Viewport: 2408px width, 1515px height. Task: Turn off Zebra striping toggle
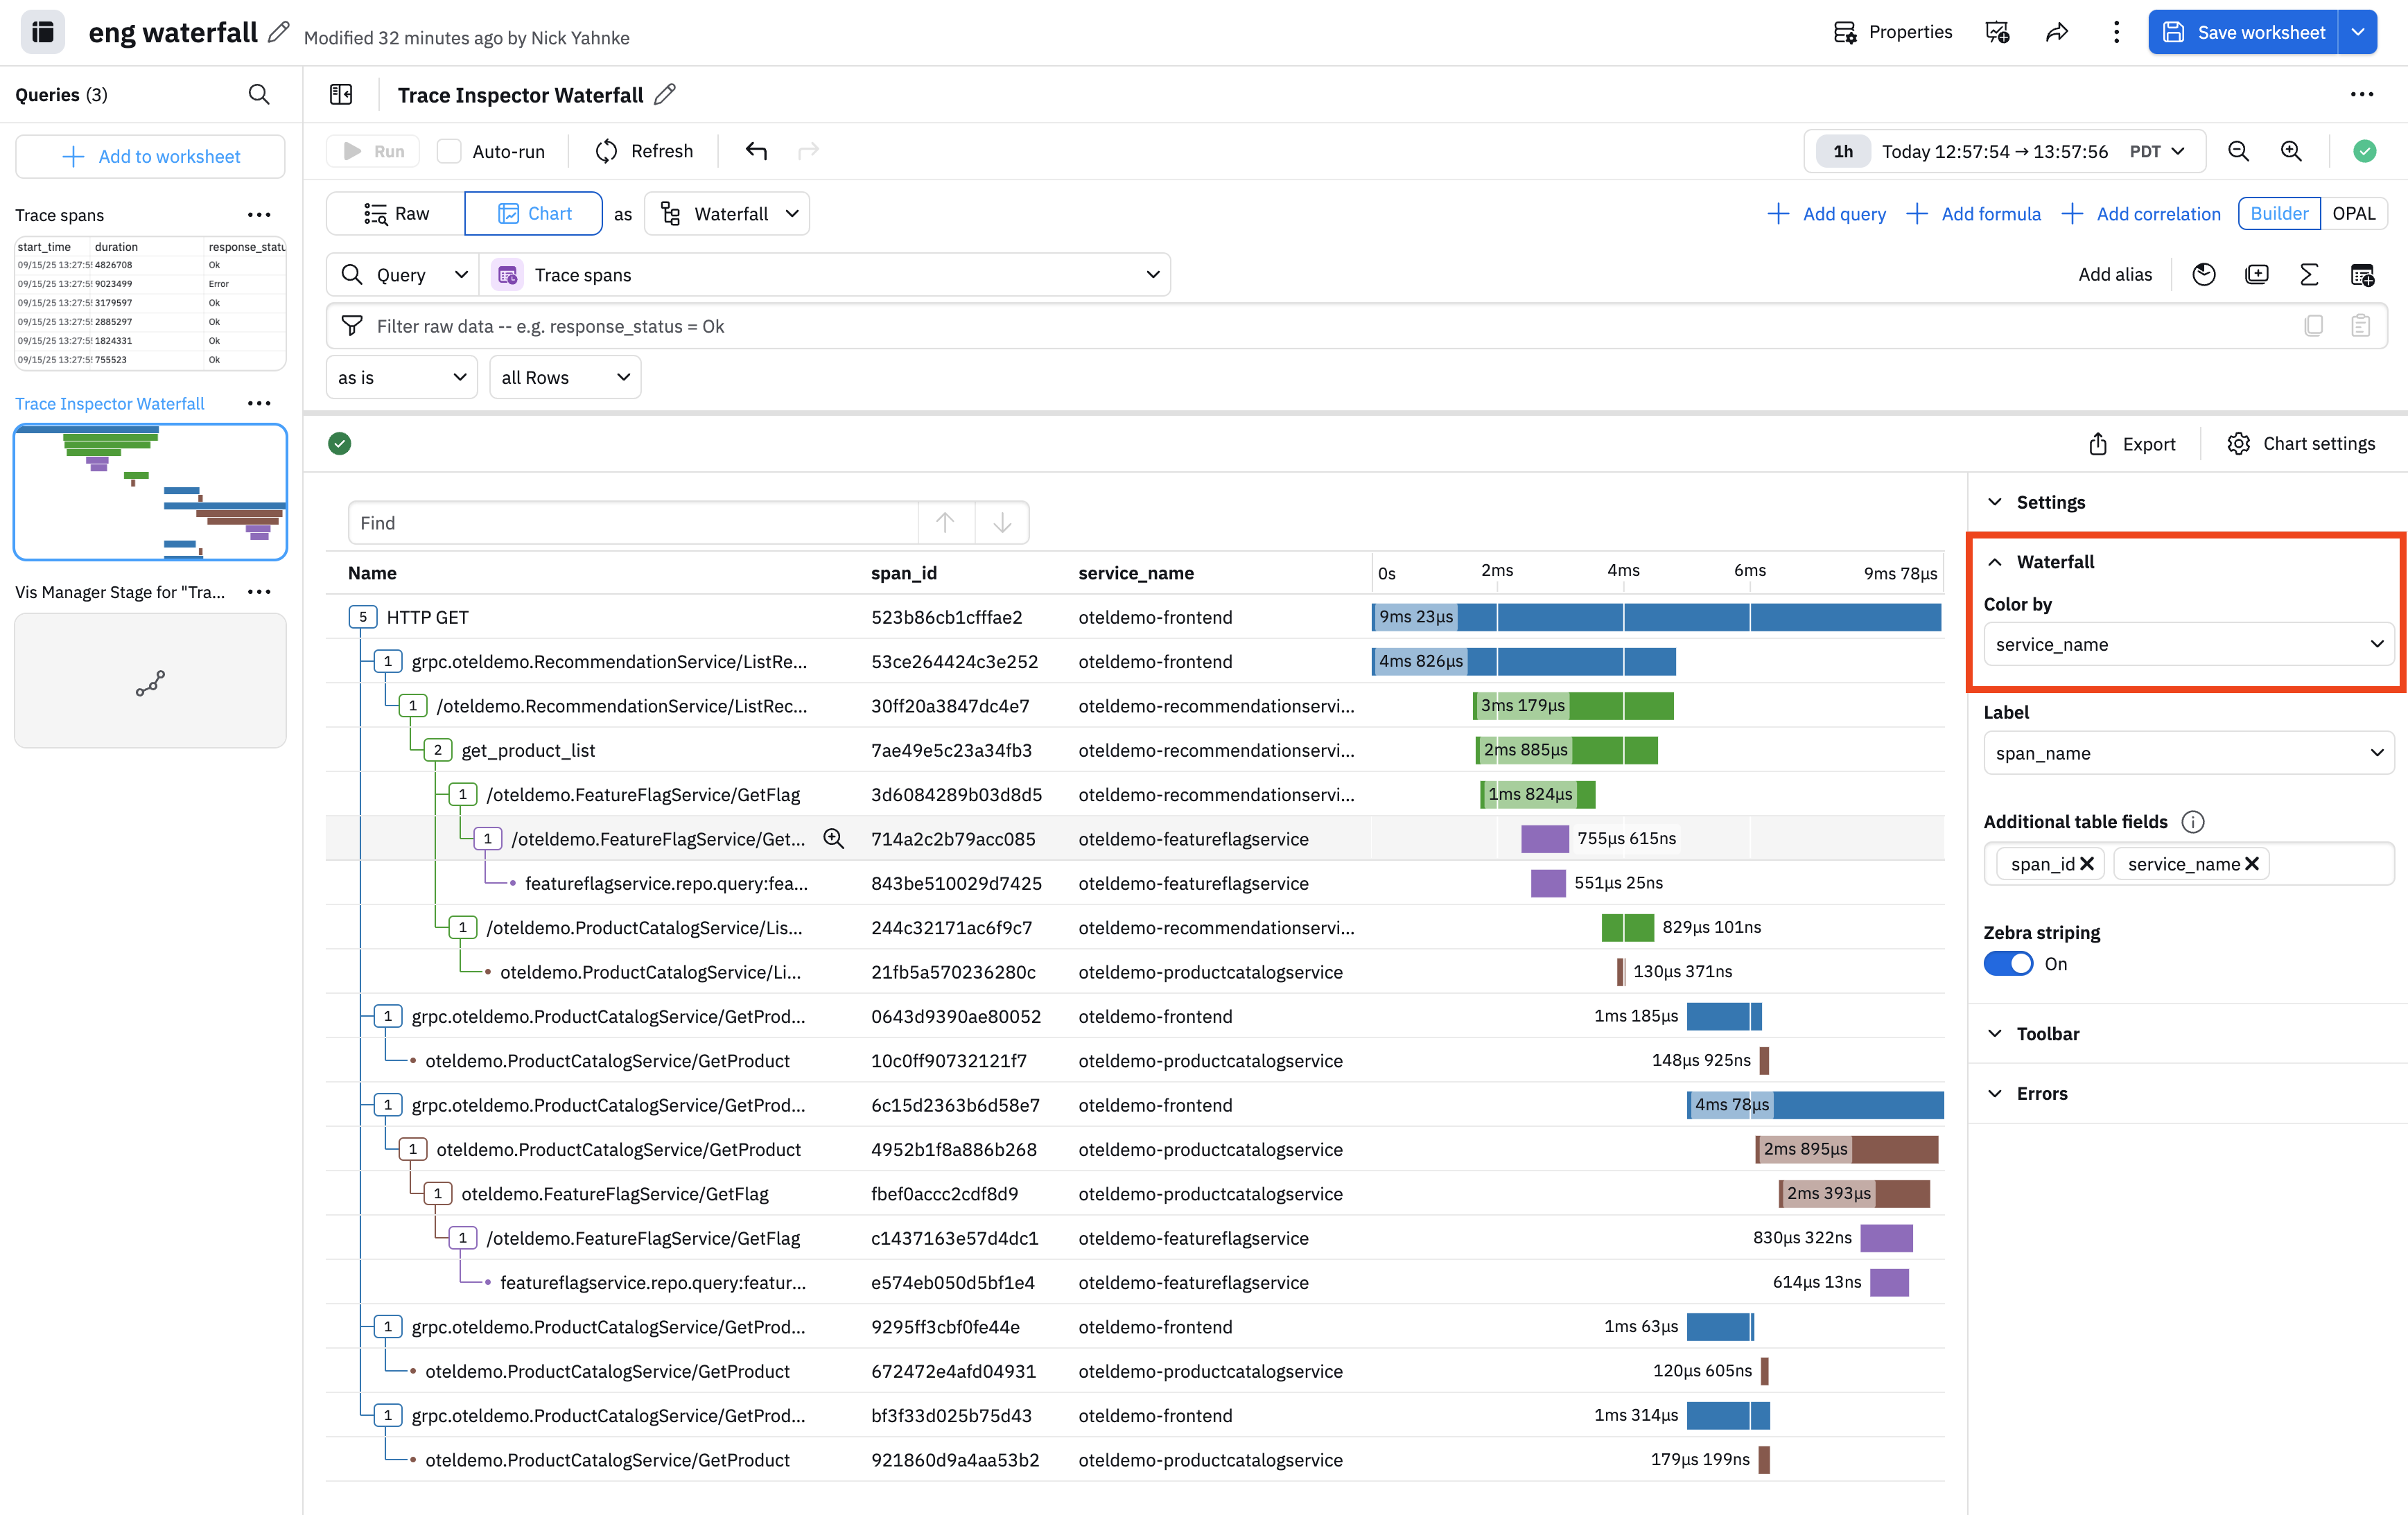[x=2008, y=963]
